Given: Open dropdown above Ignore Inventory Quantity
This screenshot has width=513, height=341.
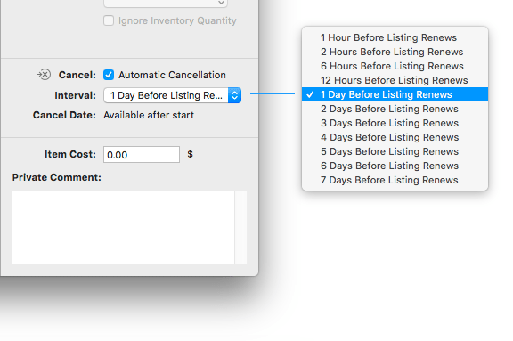Looking at the screenshot, I should pos(166,3).
